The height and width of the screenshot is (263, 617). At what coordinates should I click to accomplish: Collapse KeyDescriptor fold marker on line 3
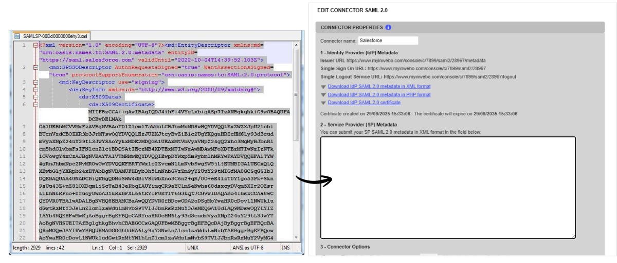coord(35,82)
